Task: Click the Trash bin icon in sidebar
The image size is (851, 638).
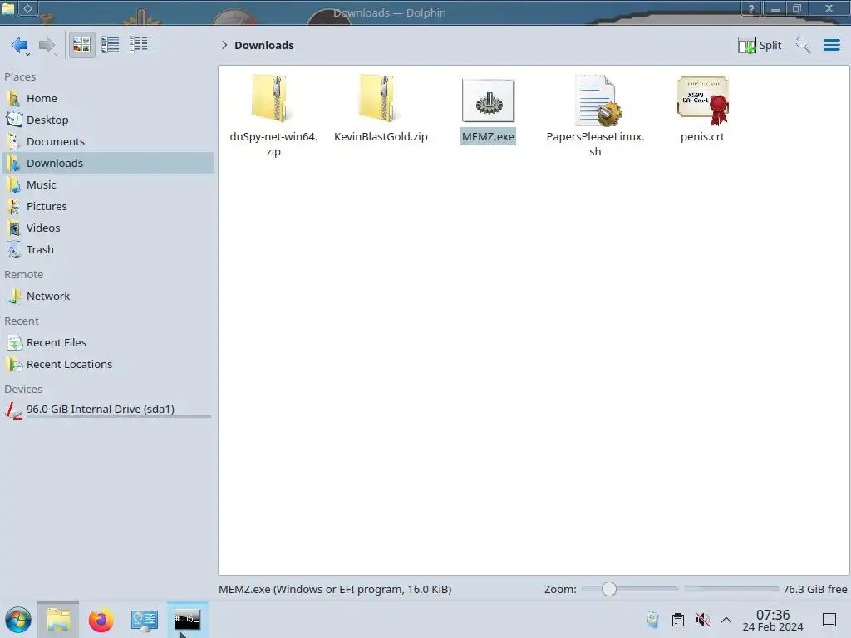Action: click(14, 250)
